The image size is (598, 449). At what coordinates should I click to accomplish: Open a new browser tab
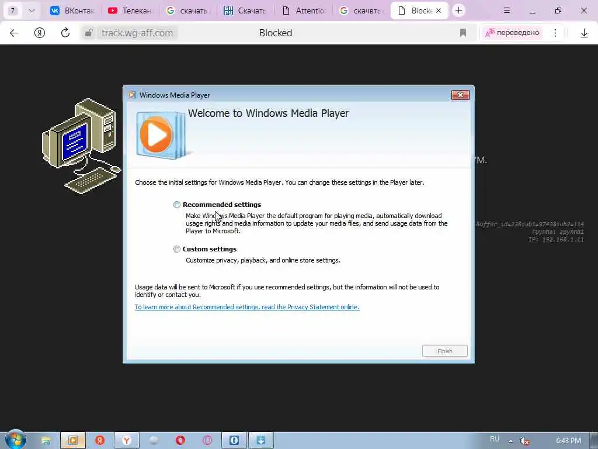pyautogui.click(x=459, y=11)
